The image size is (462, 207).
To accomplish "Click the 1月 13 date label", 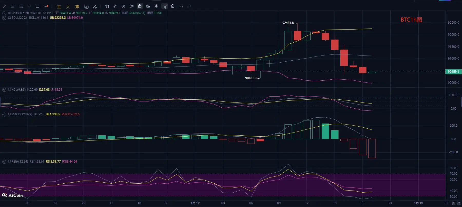I will [x=418, y=203].
